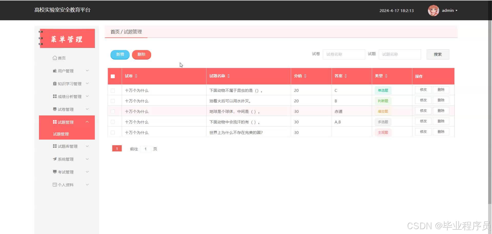Check the row for 下面动物不属于昆虫的是
The height and width of the screenshot is (234, 492).
pos(113,91)
